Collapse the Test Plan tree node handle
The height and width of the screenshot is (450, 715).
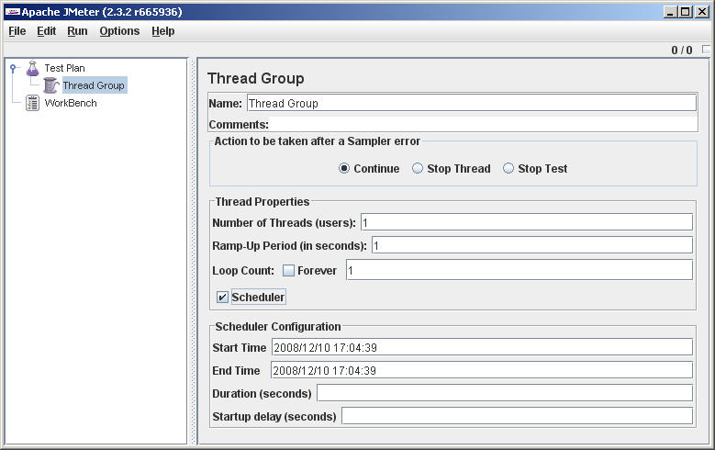(x=13, y=69)
